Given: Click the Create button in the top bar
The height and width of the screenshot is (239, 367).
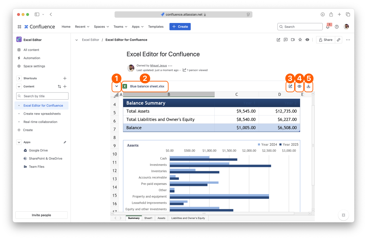Looking at the screenshot, I should 180,27.
